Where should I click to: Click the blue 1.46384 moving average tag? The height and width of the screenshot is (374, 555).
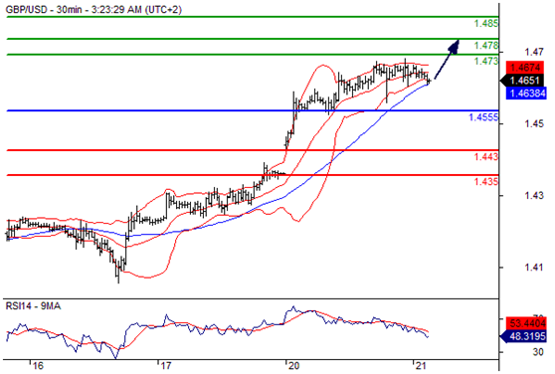[x=526, y=93]
